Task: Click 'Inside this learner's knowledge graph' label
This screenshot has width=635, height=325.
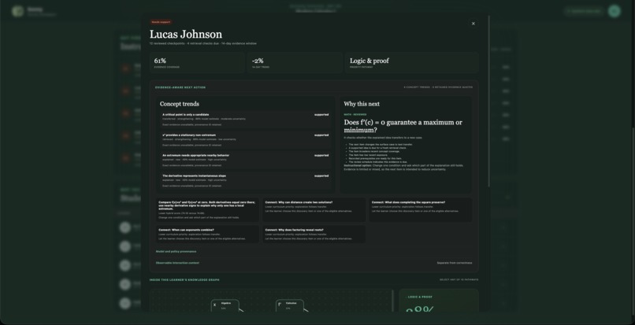Action: (x=184, y=279)
